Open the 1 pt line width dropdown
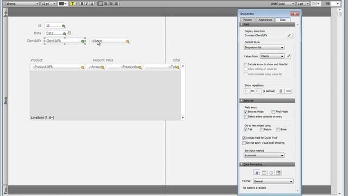 coord(303,4)
